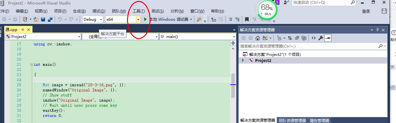The height and width of the screenshot is (123, 396).
Task: Close the Solution Explorer panel
Action: tap(383, 30)
